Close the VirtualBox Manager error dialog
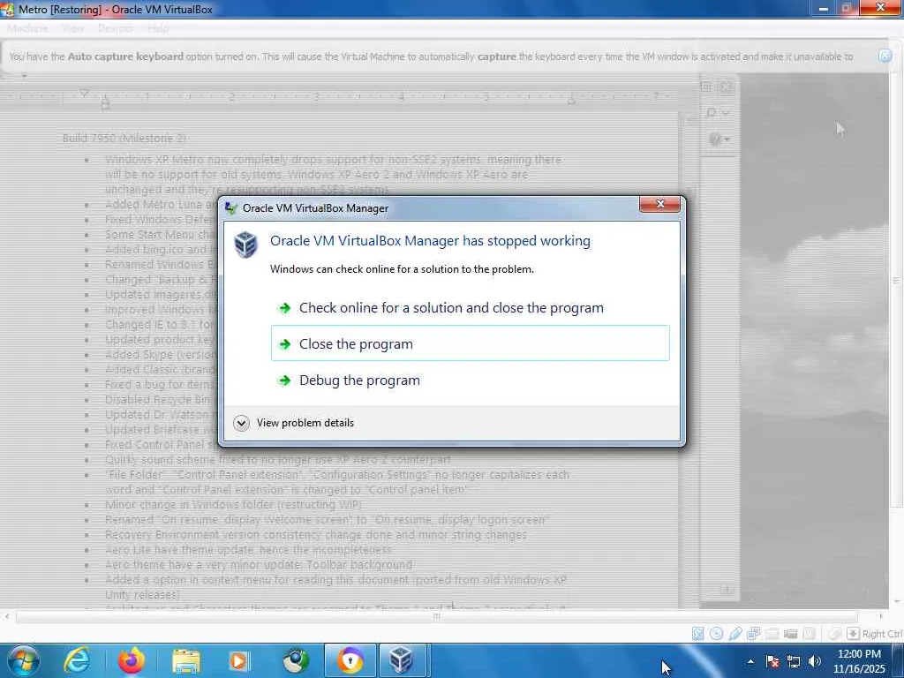Image resolution: width=904 pixels, height=678 pixels. click(659, 204)
